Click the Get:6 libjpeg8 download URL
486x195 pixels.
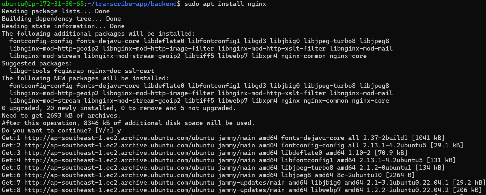tap(119, 175)
